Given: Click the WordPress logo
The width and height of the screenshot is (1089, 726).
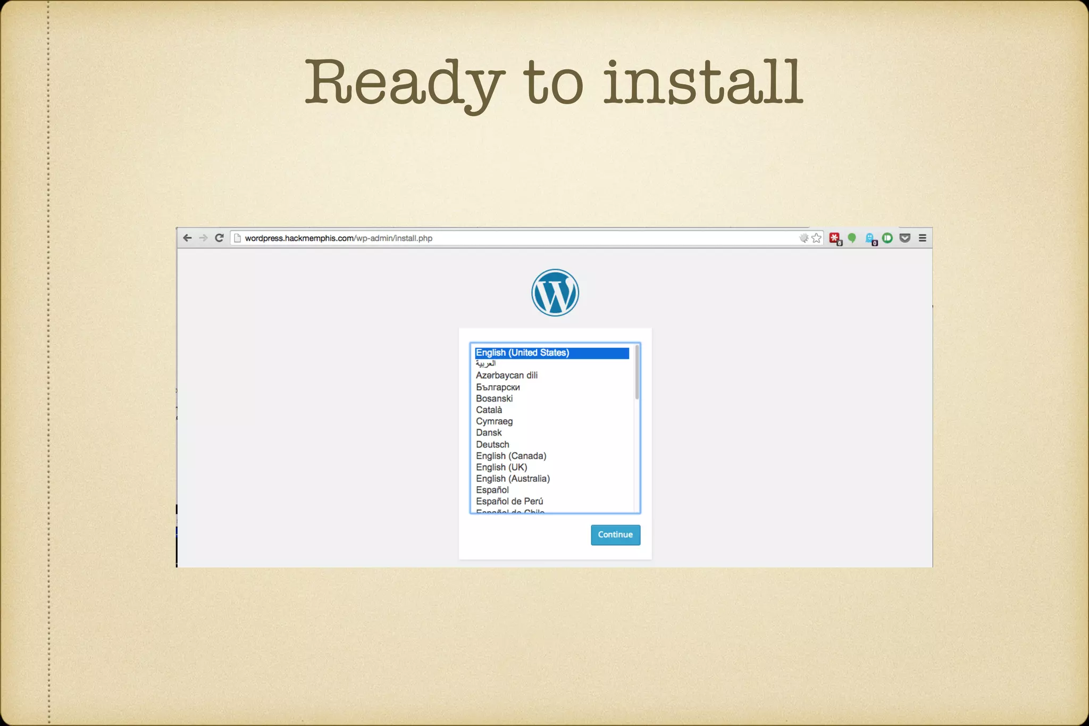Looking at the screenshot, I should pos(555,293).
